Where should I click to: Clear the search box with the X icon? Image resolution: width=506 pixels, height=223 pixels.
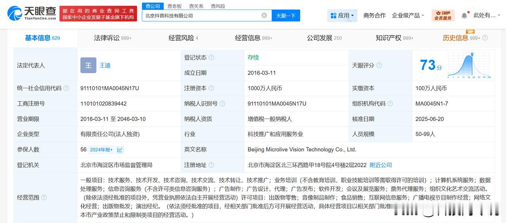click(x=264, y=15)
